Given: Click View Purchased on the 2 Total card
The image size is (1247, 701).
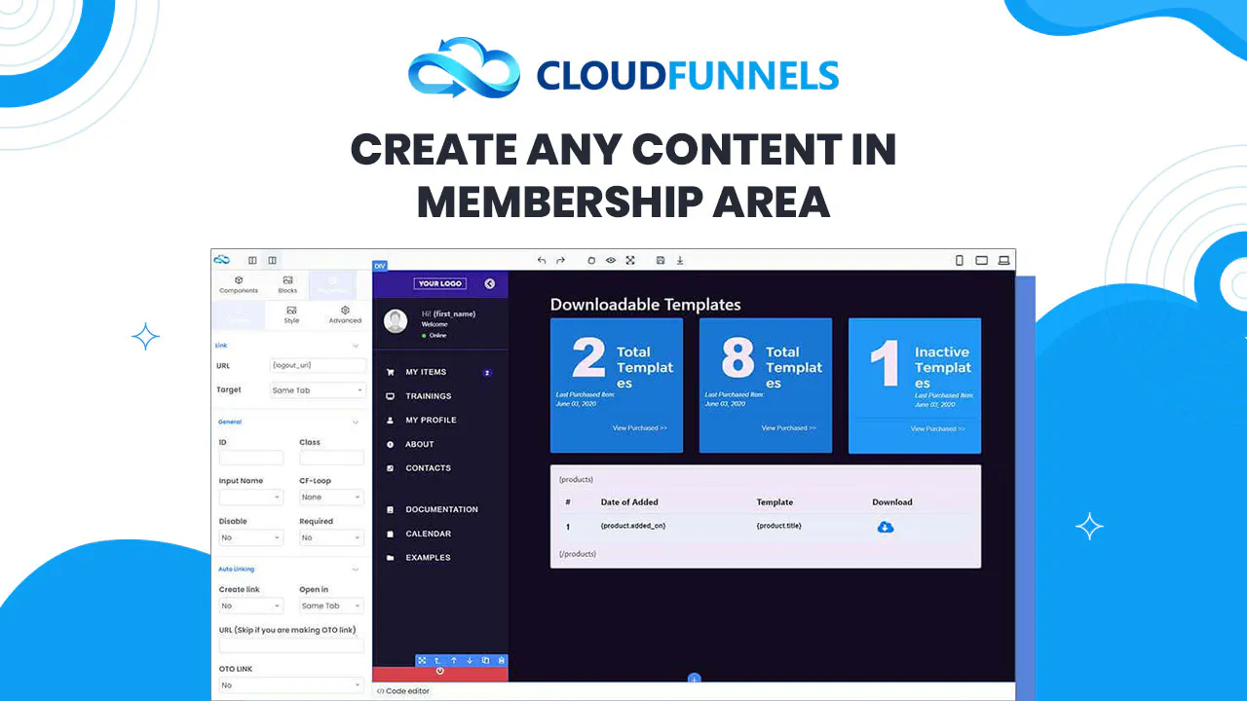Looking at the screenshot, I should [x=640, y=428].
